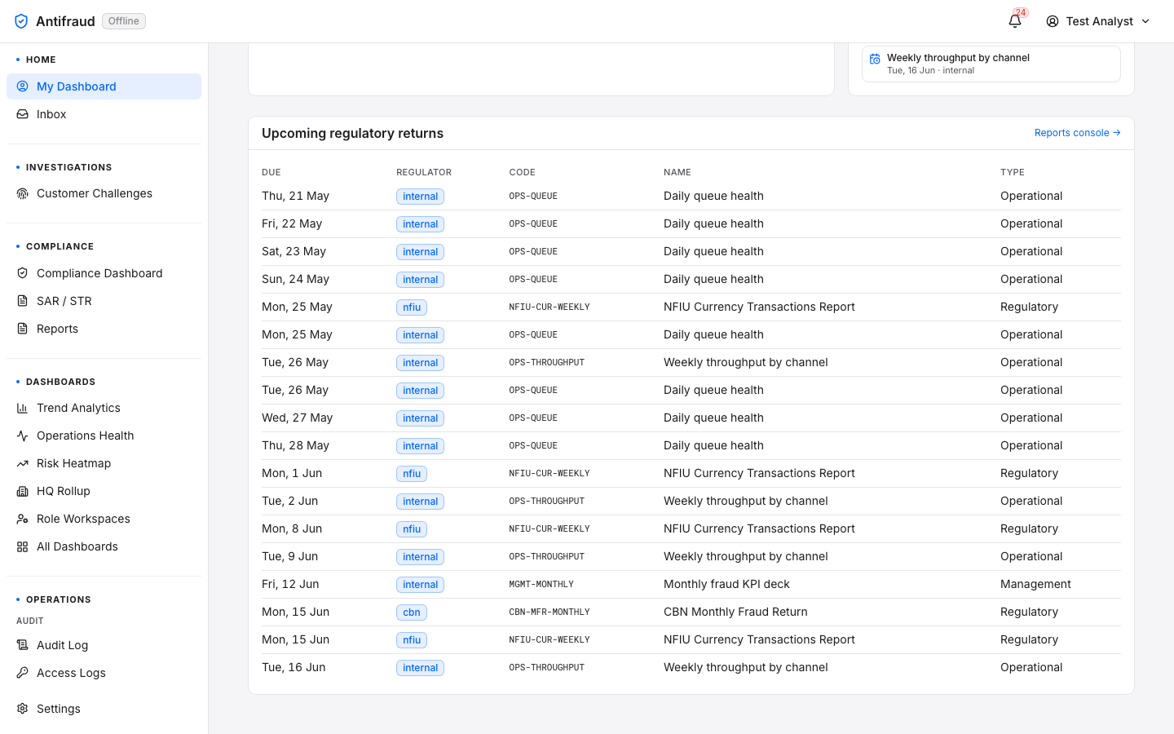
Task: Click the Management type cell
Action: tap(1035, 584)
